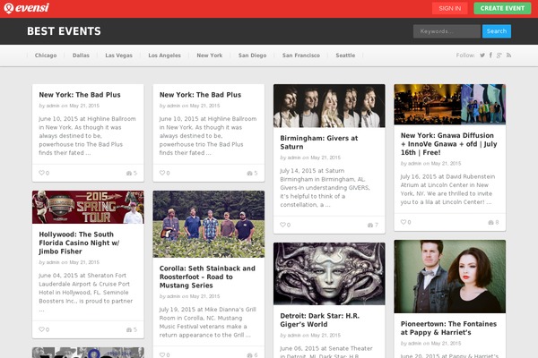The image size is (538, 358).
Task: Open Hollywood: The South Florida Casino Night title
Action: [x=79, y=243]
